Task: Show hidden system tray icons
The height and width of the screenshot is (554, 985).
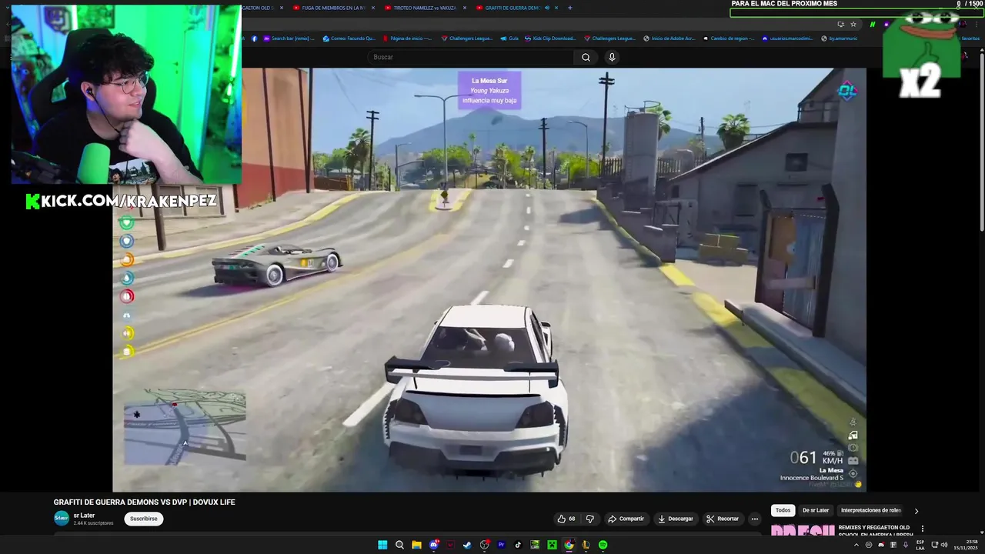Action: pyautogui.click(x=857, y=545)
